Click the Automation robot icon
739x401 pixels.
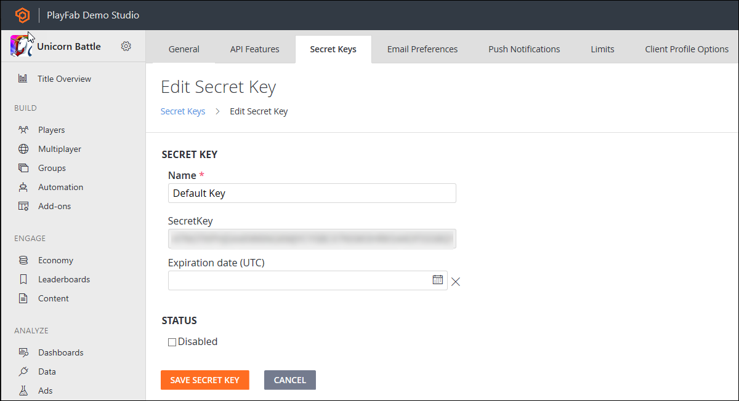pos(23,187)
